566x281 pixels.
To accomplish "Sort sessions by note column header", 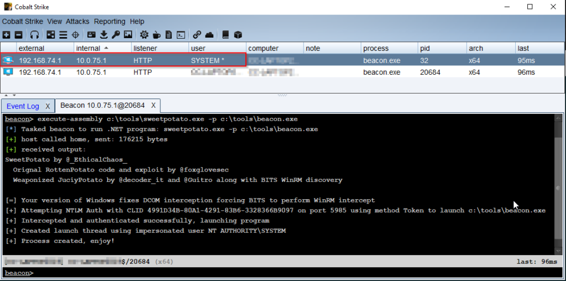I will tap(332, 48).
